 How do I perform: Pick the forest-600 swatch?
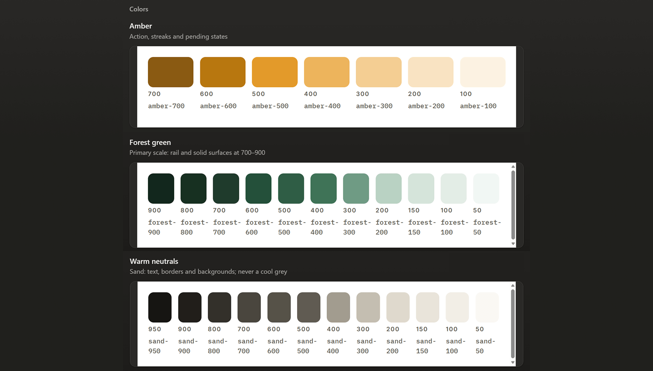(258, 188)
